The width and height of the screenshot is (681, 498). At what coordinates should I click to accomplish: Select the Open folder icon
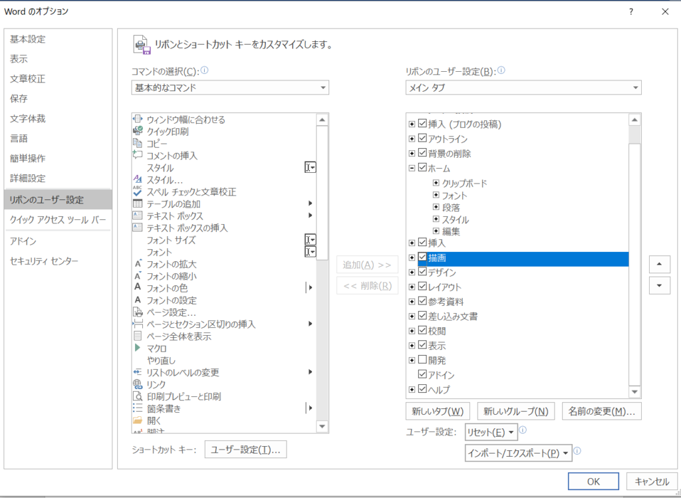(138, 420)
